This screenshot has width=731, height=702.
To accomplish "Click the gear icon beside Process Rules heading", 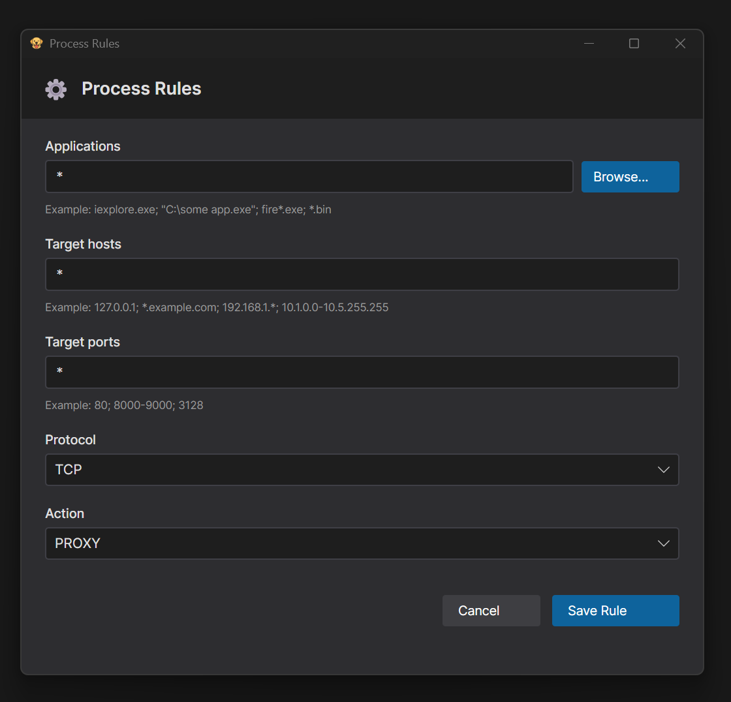I will (56, 89).
